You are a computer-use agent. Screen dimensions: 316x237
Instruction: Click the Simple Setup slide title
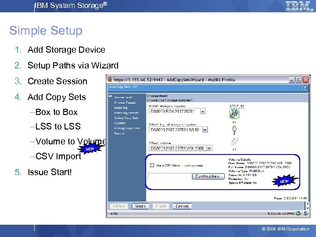click(46, 31)
